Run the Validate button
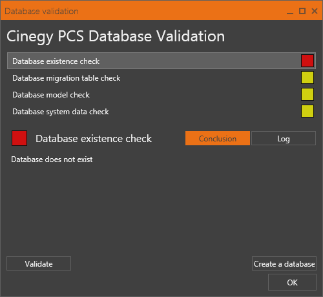Viewport: 323px width, 297px height. 39,263
